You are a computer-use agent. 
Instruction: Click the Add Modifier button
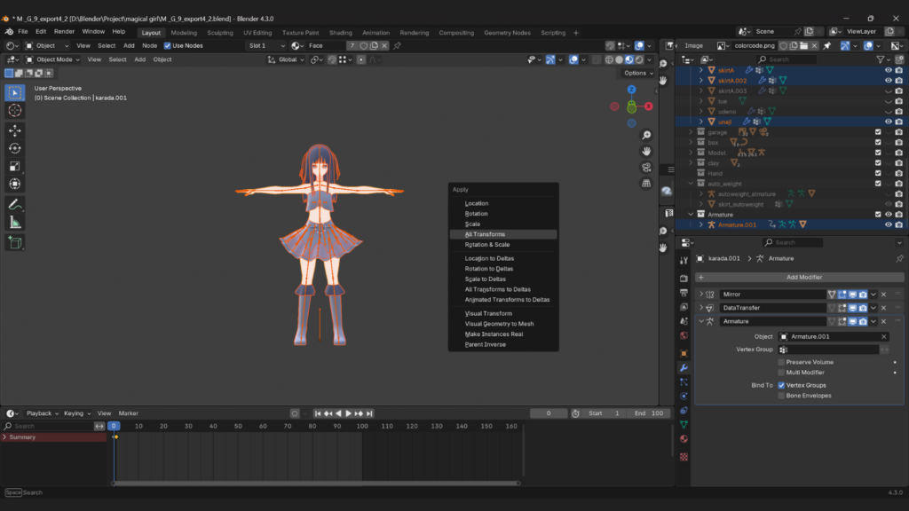coord(803,277)
